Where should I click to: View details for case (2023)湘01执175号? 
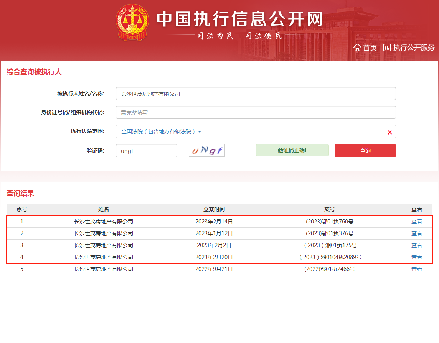pos(416,245)
